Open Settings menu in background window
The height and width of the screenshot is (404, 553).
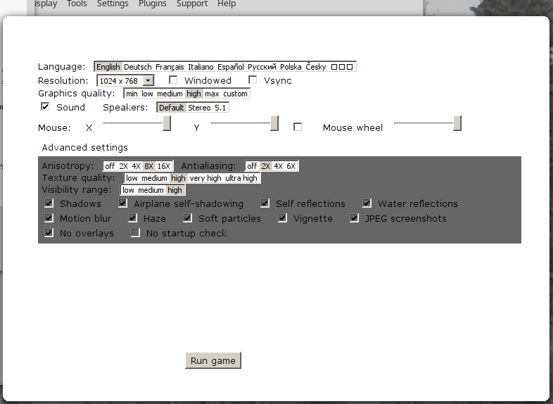click(113, 4)
